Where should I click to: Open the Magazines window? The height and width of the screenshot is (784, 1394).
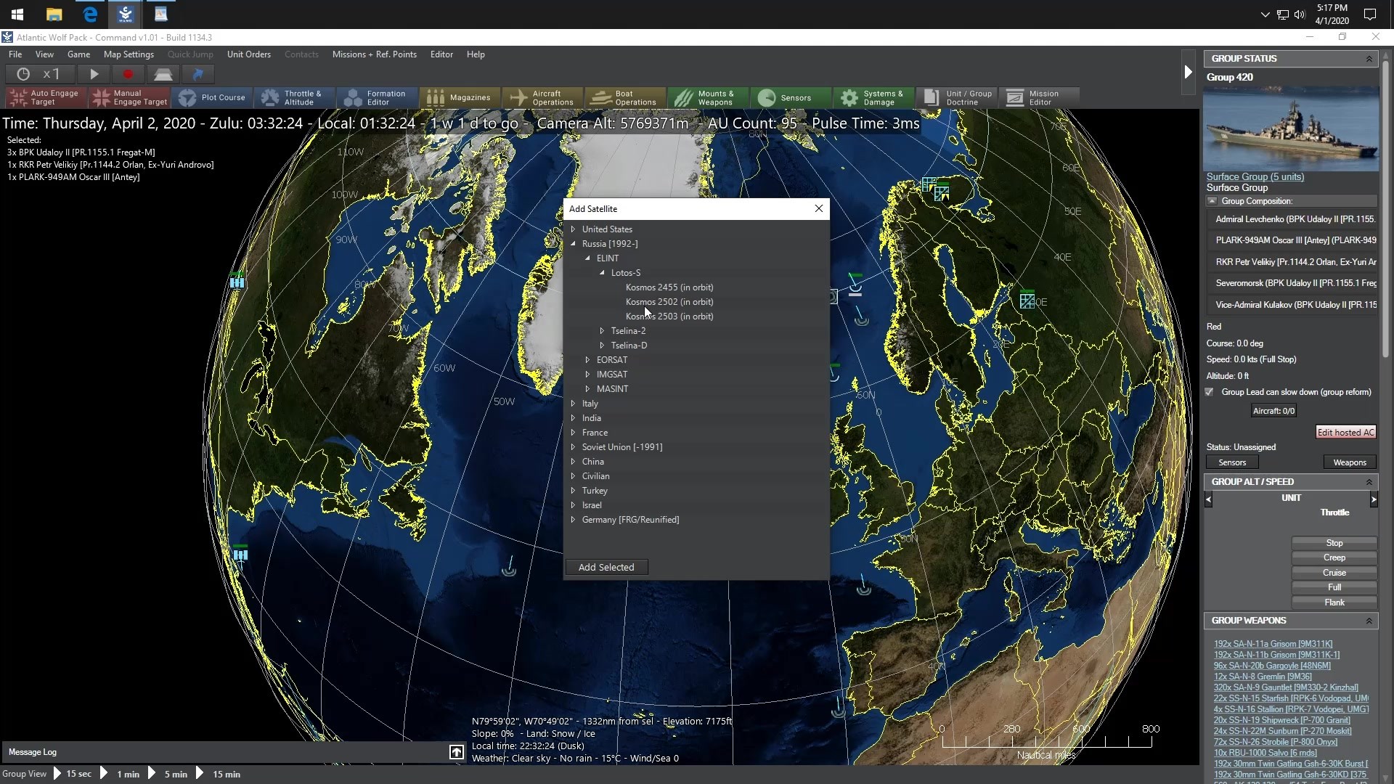tap(460, 97)
